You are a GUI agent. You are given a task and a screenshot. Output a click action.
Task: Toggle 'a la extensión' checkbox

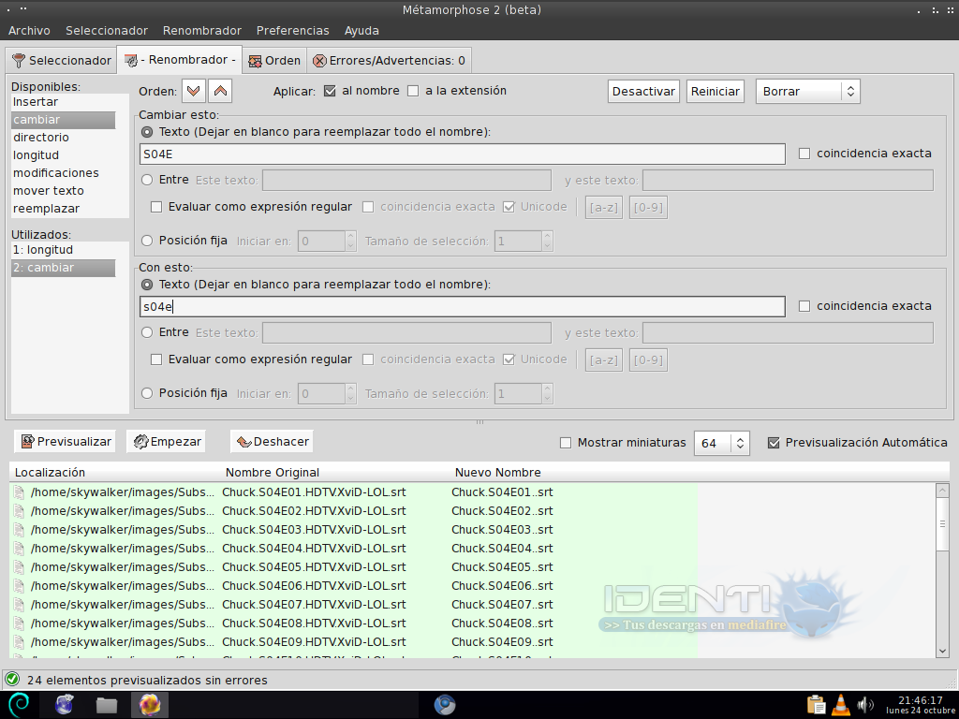pos(413,91)
